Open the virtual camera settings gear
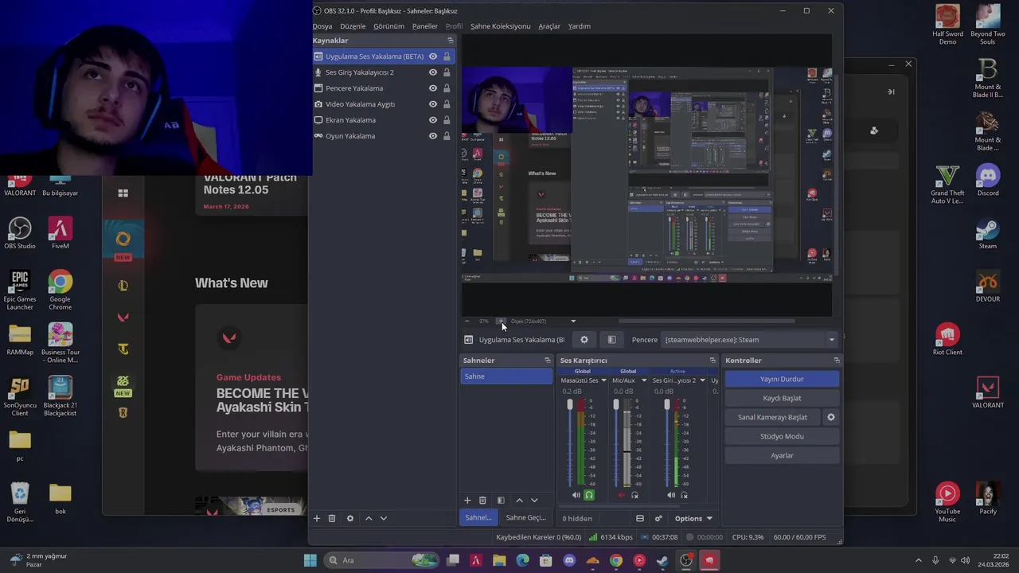 pos(831,417)
